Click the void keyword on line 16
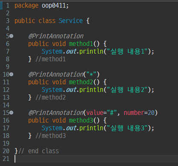Viewport: 178px width, 166px height. [59, 120]
